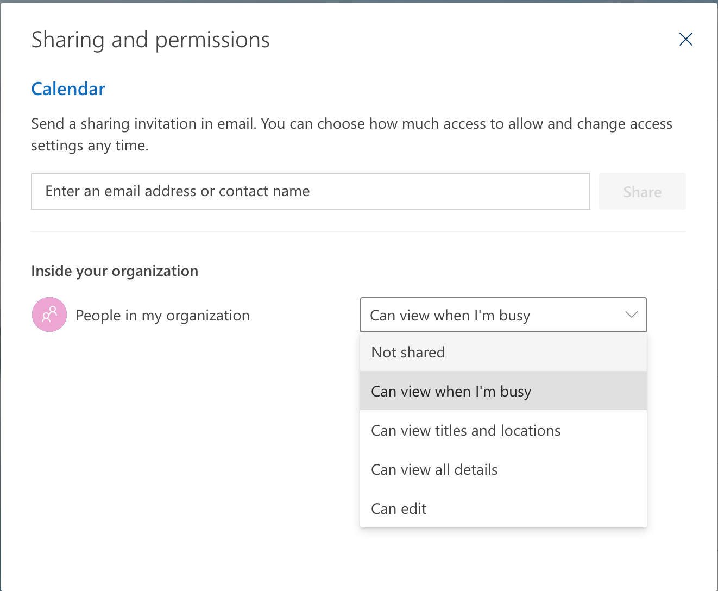Click the Sharing and permissions title
The image size is (718, 591).
tap(150, 40)
